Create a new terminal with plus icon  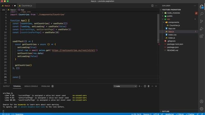(139, 86)
